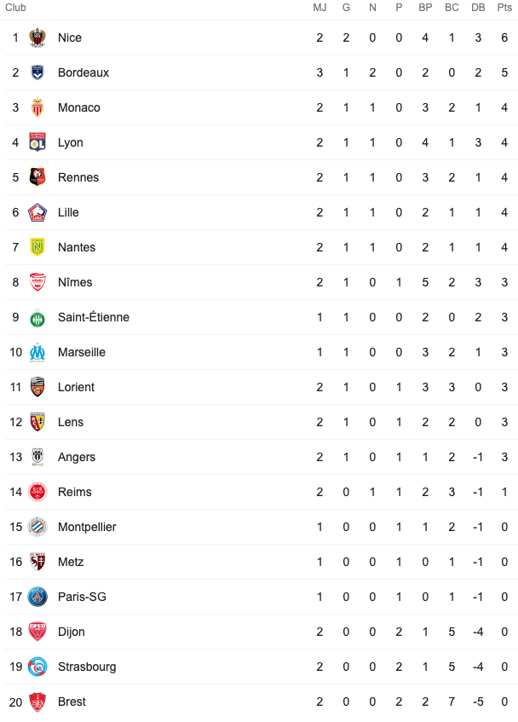The image size is (518, 722).
Task: Select the MJ column header
Action: coord(319,8)
